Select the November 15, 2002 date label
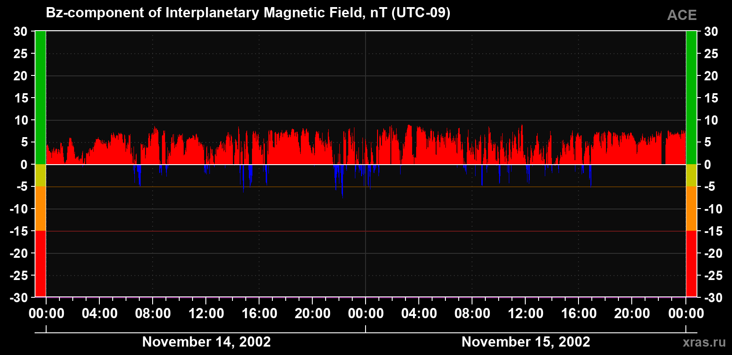 tap(526, 342)
